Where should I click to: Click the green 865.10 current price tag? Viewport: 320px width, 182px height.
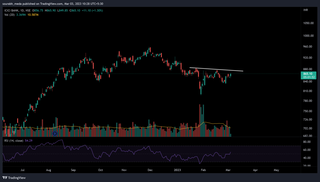[308, 74]
